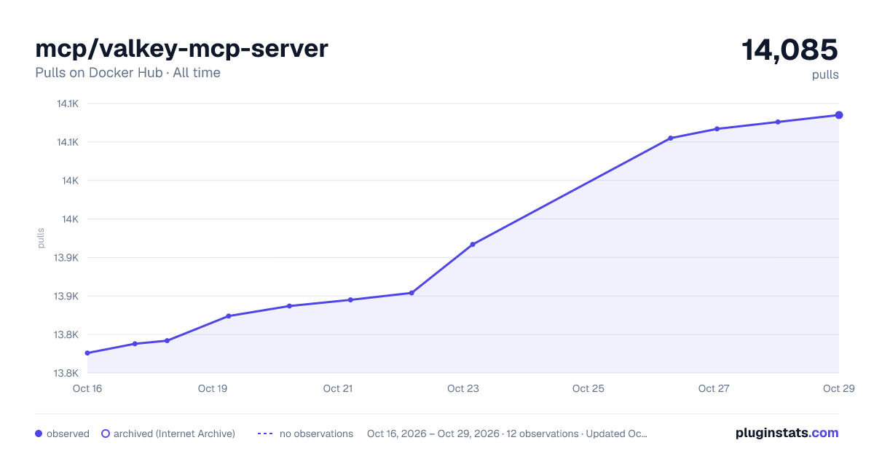Click the hollow archived legend circle
Viewport: 874px width, 459px height.
coord(105,433)
